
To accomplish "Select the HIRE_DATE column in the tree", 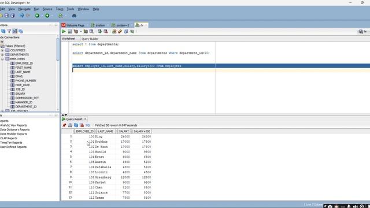I will (x=23, y=85).
